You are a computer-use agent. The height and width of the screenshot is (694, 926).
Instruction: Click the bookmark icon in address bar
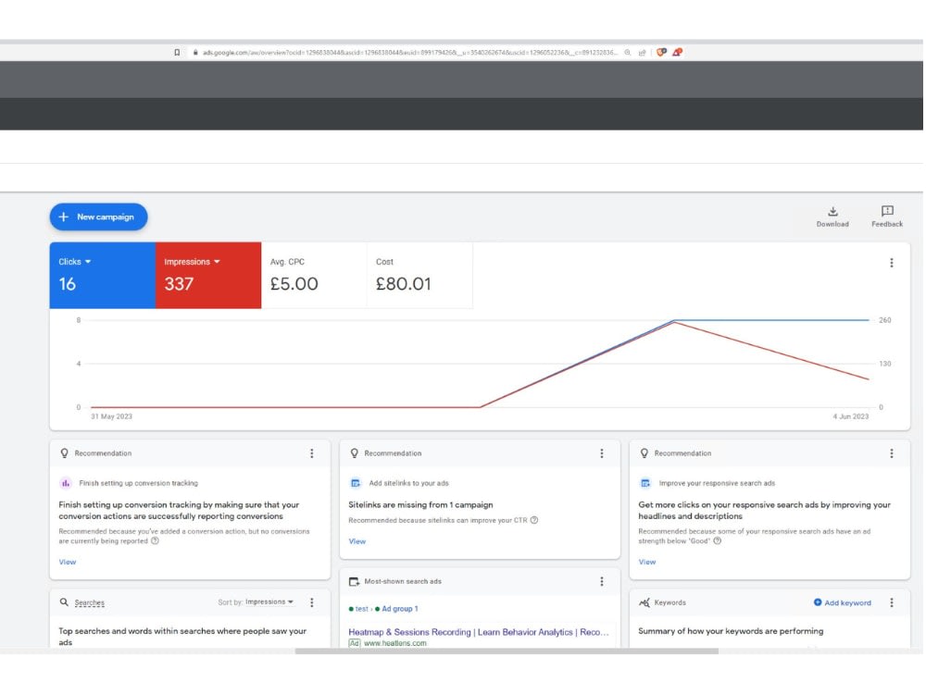coord(177,53)
